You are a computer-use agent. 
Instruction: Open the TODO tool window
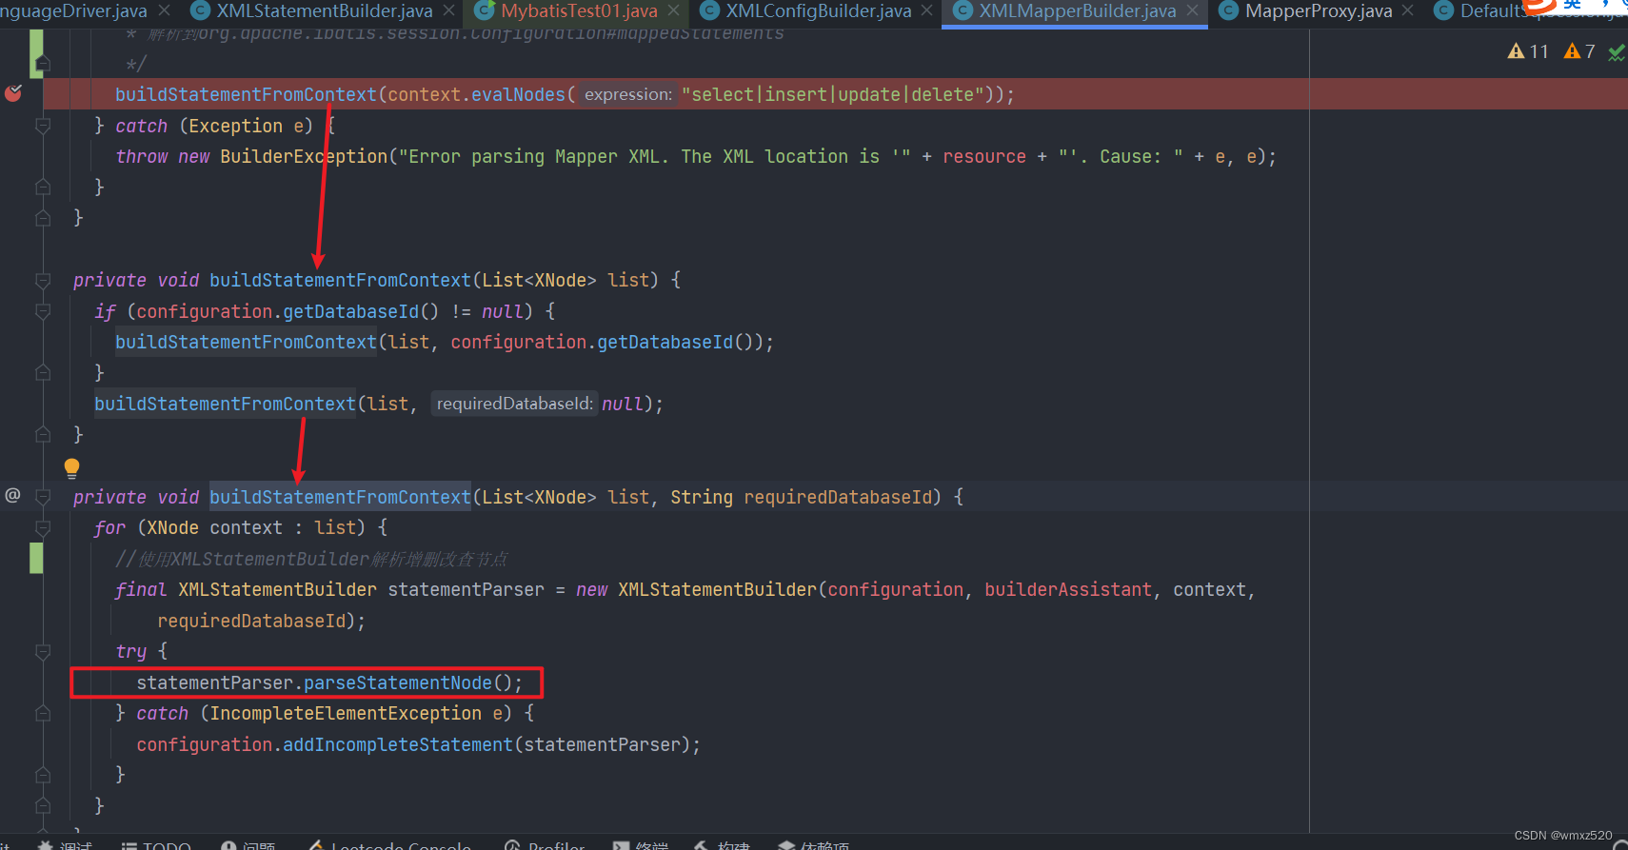pos(157,845)
